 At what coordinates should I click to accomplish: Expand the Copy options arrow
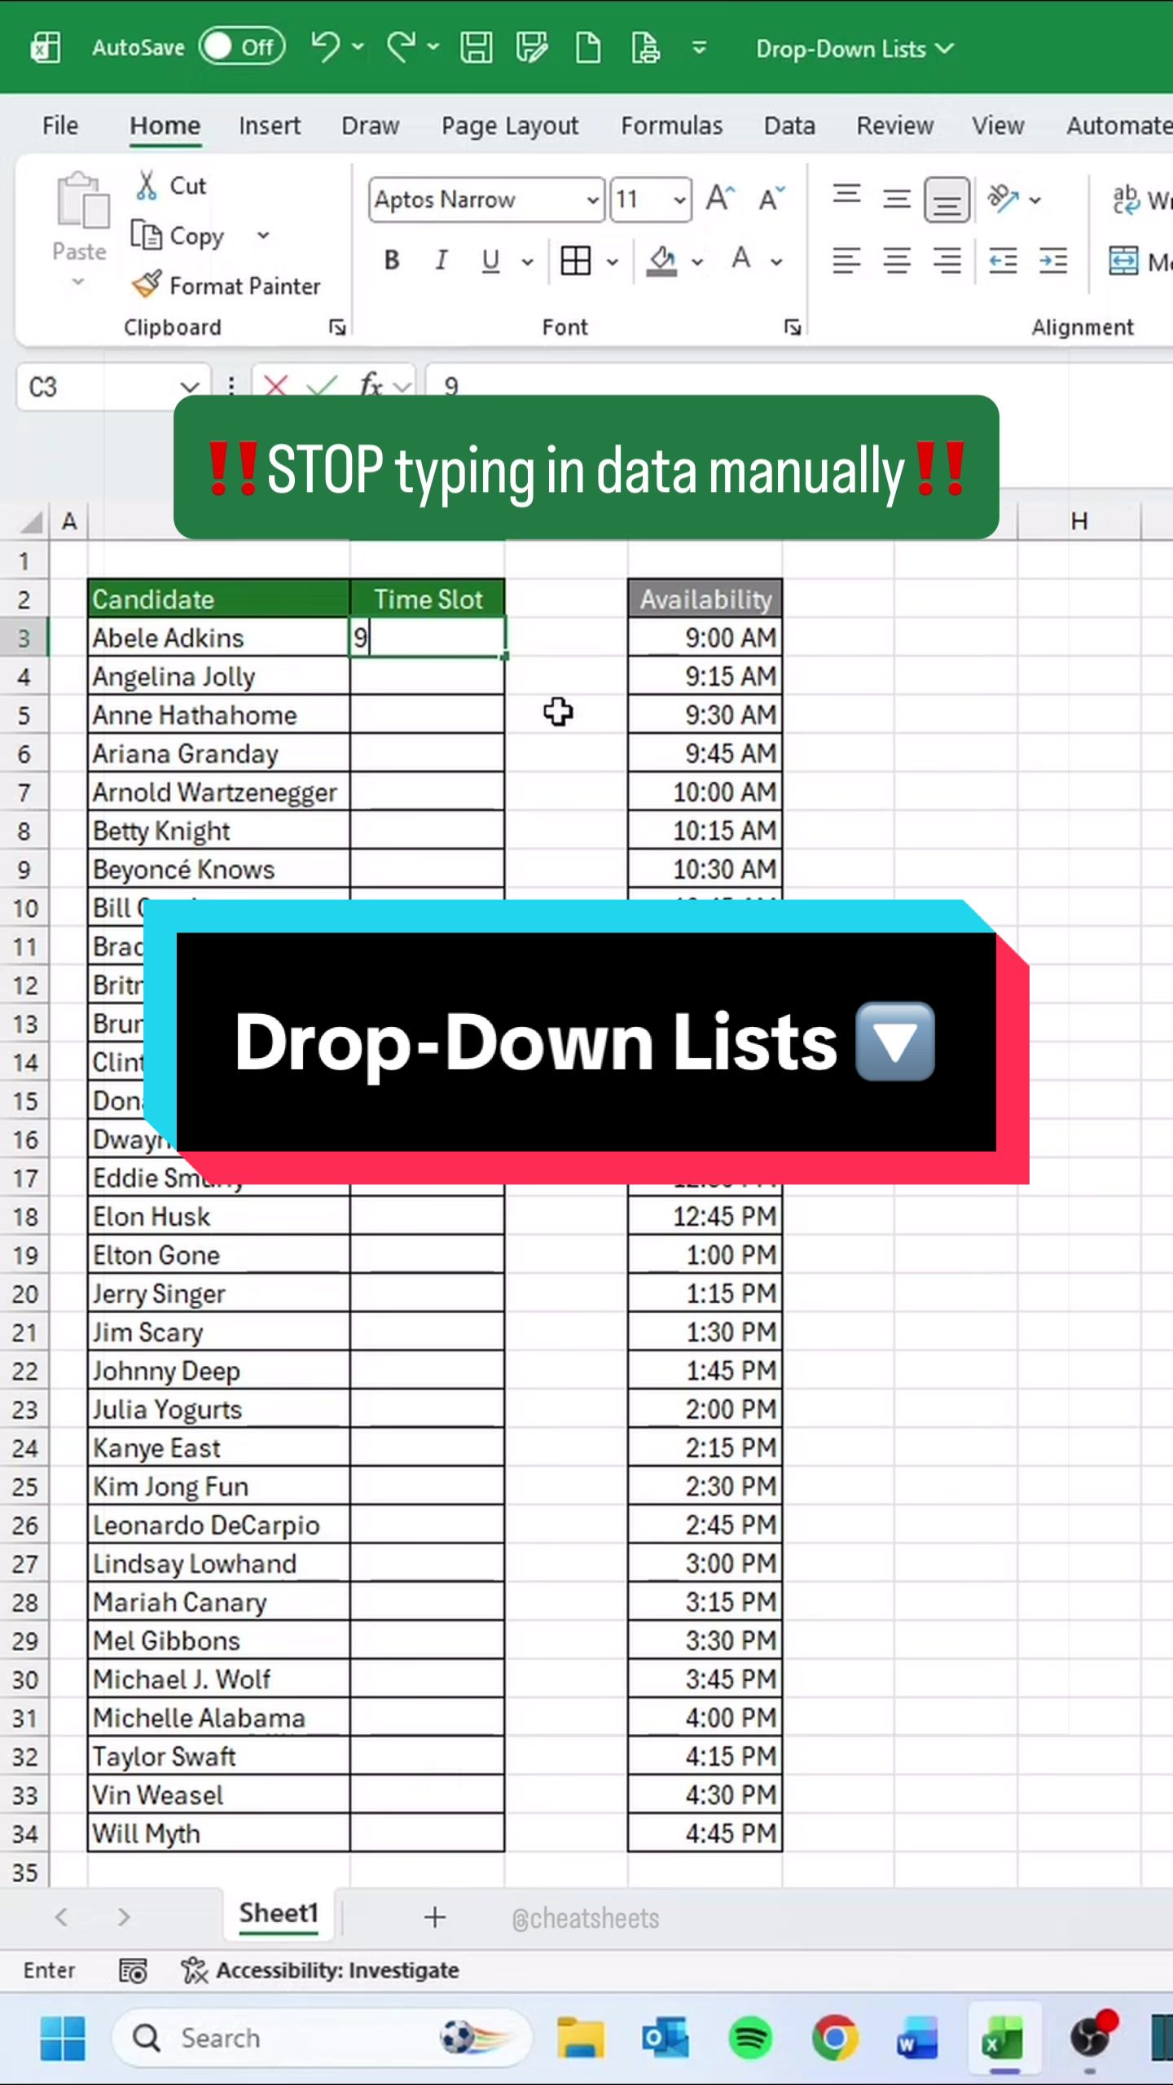click(x=263, y=235)
